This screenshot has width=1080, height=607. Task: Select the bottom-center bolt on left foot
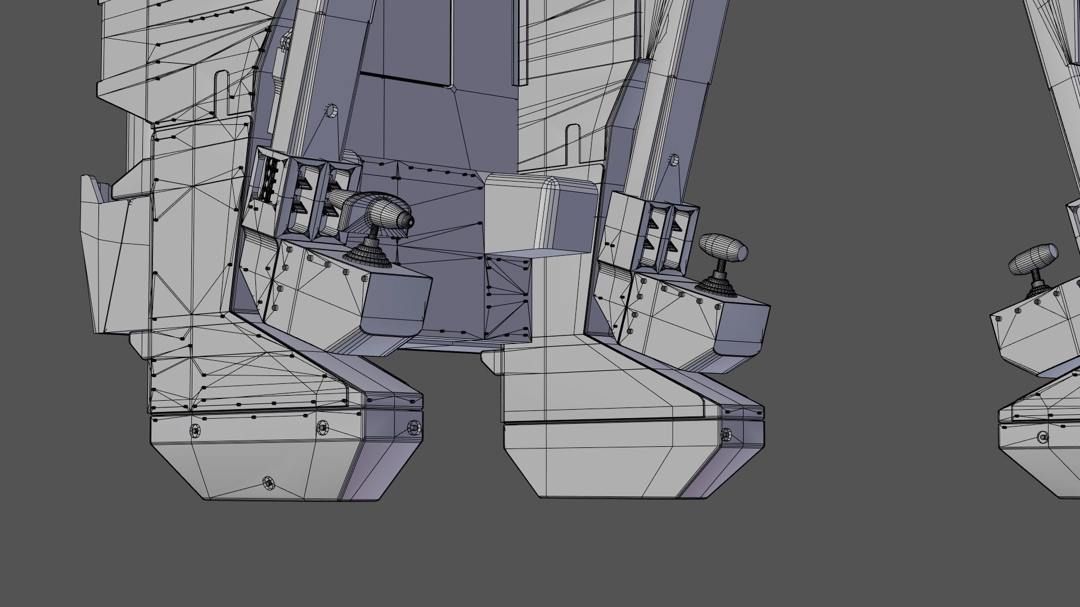click(268, 482)
